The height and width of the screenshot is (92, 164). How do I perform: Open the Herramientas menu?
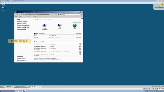(29, 17)
